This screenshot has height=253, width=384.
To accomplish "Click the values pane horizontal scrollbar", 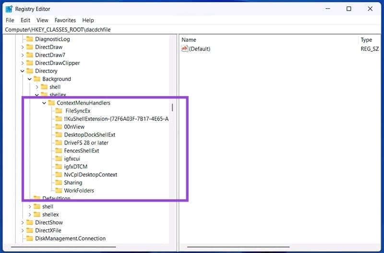I will tap(238, 247).
